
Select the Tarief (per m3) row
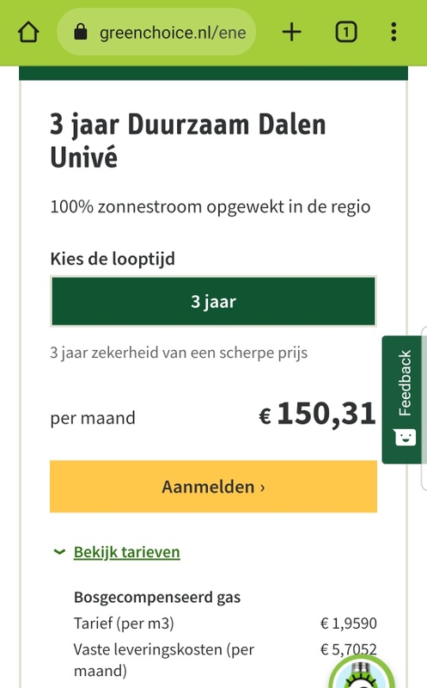coord(225,623)
